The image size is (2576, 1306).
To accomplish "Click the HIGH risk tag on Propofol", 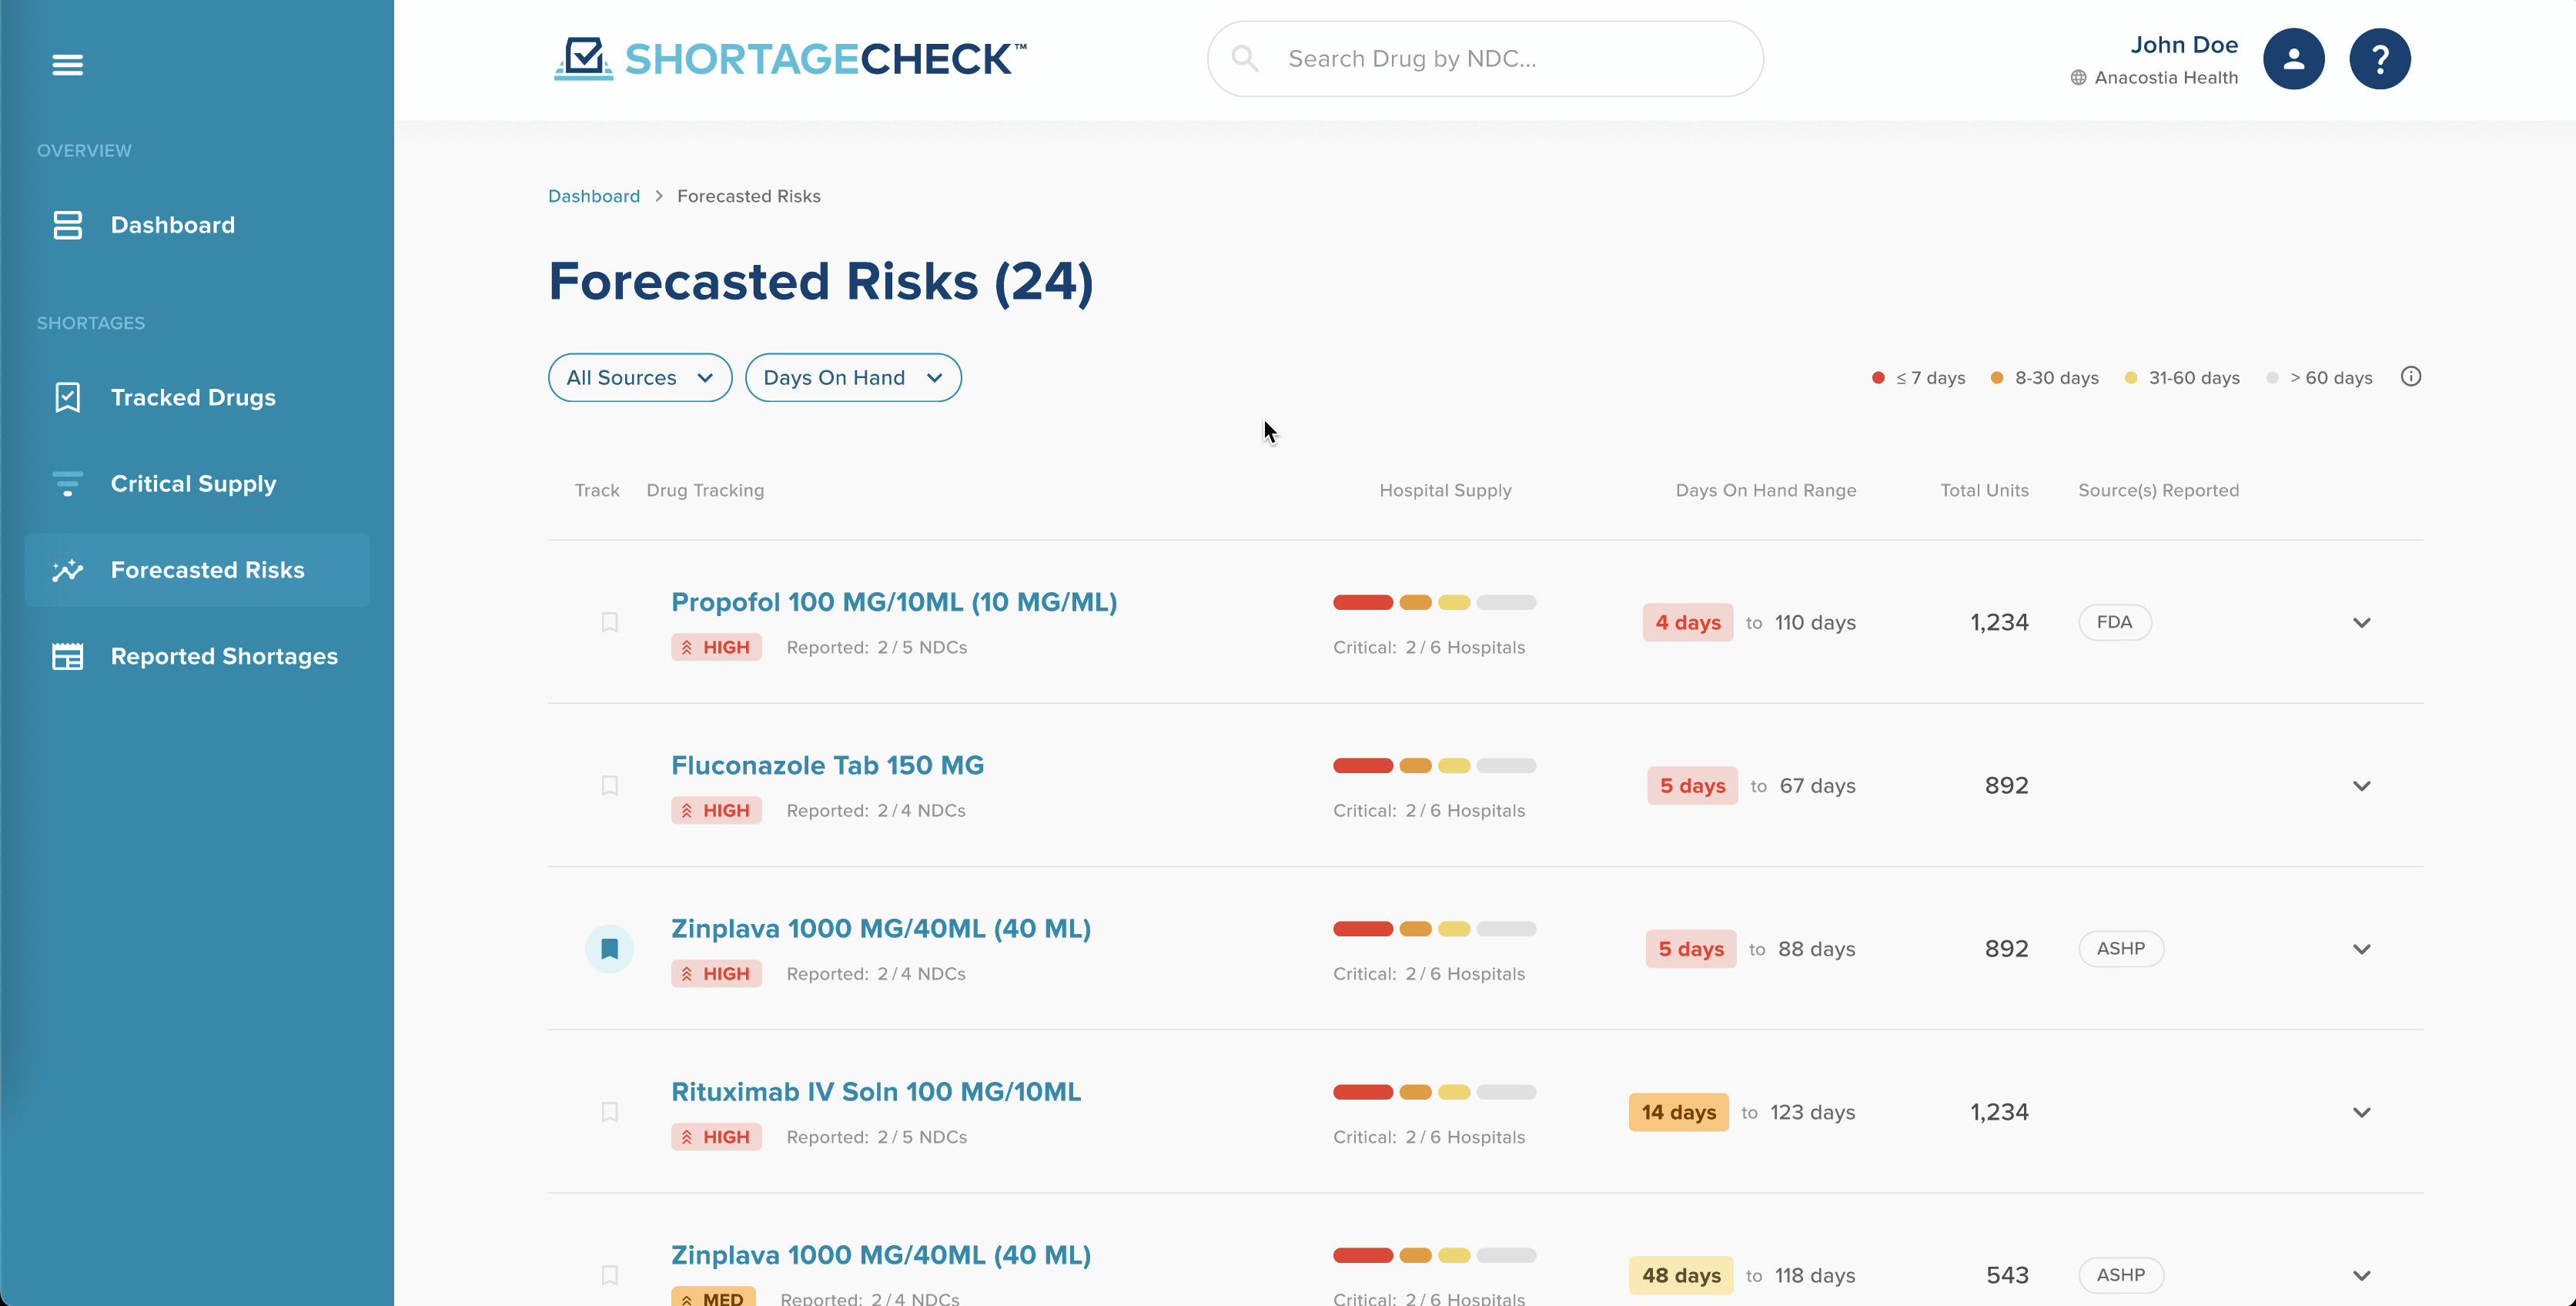I will (x=716, y=647).
